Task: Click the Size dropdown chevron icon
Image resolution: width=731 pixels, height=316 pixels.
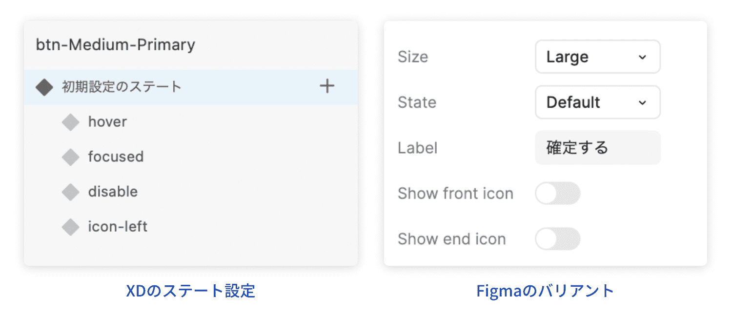Action: (x=643, y=57)
